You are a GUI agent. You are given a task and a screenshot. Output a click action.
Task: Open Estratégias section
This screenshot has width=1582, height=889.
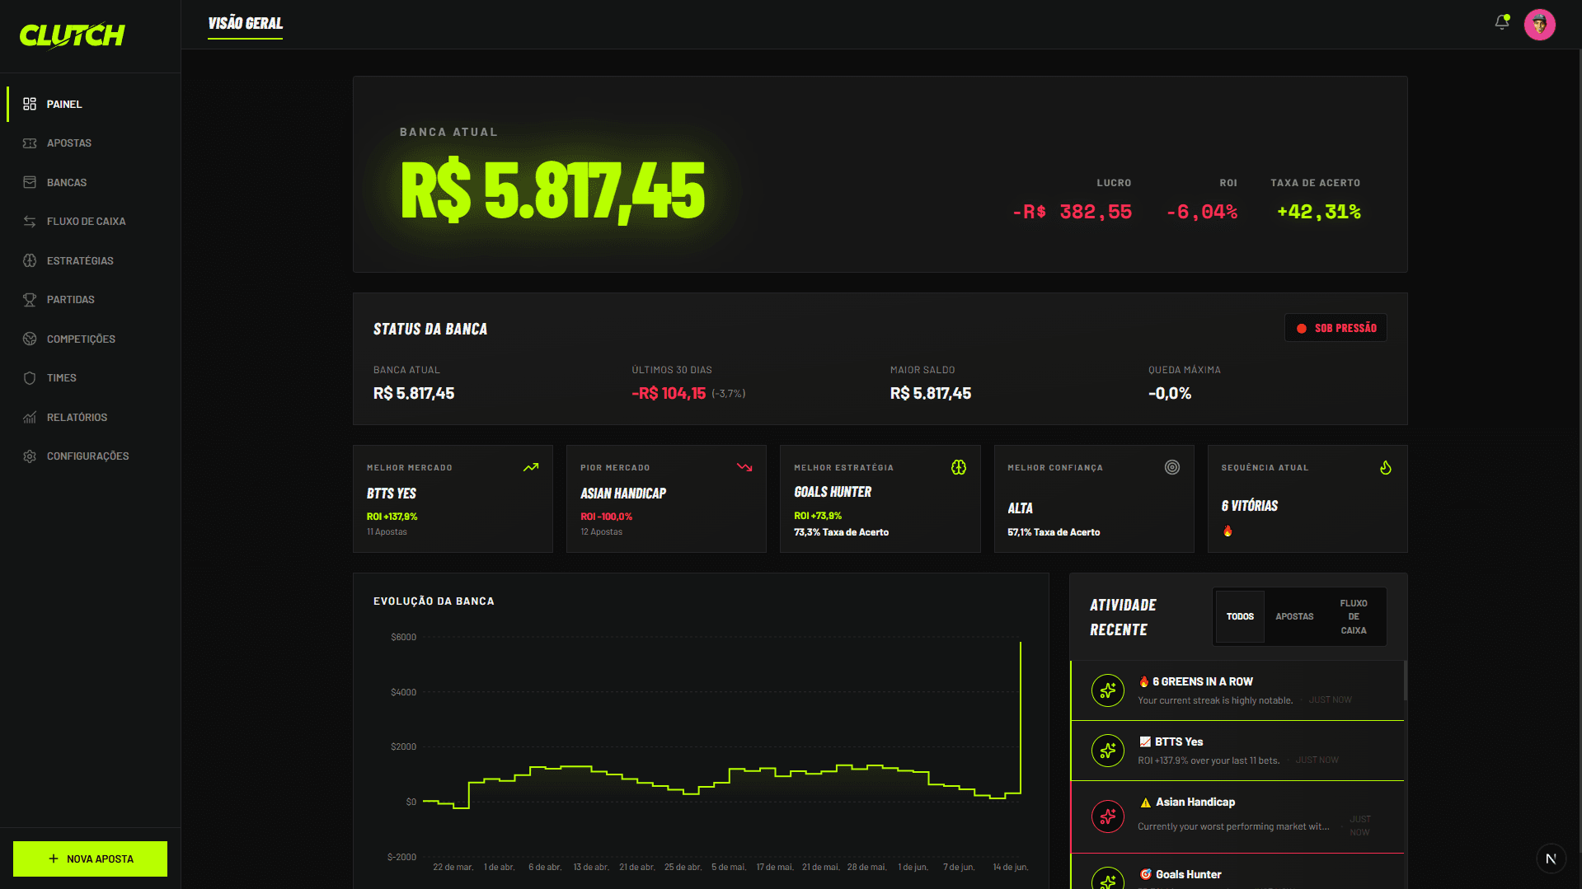click(x=90, y=260)
